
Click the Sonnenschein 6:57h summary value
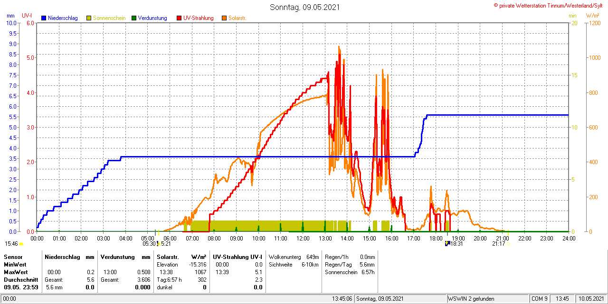tap(368, 272)
